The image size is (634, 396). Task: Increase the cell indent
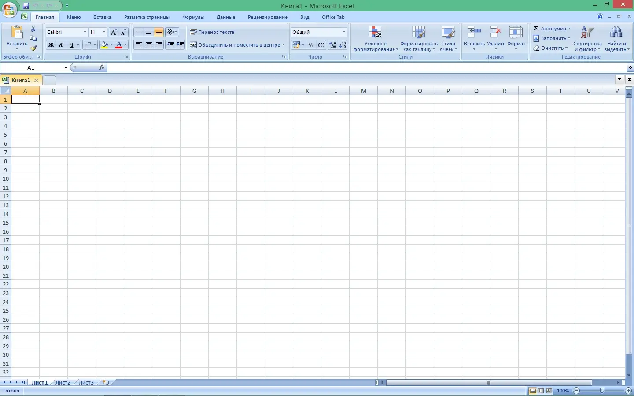click(x=180, y=45)
